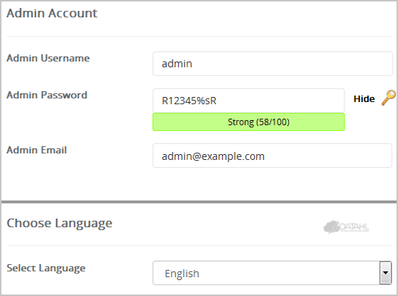
Task: Click the green Strong password strength bar
Action: coord(248,122)
